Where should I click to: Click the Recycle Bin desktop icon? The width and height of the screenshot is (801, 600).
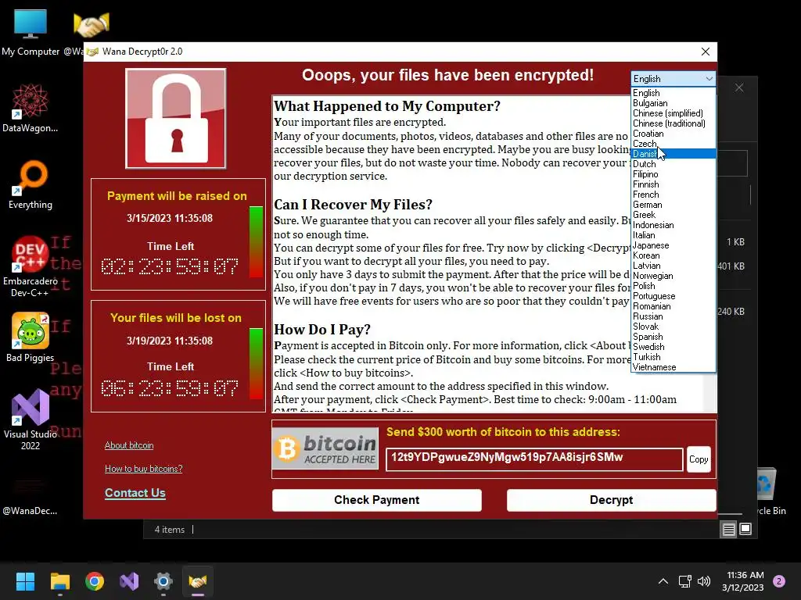(x=767, y=491)
